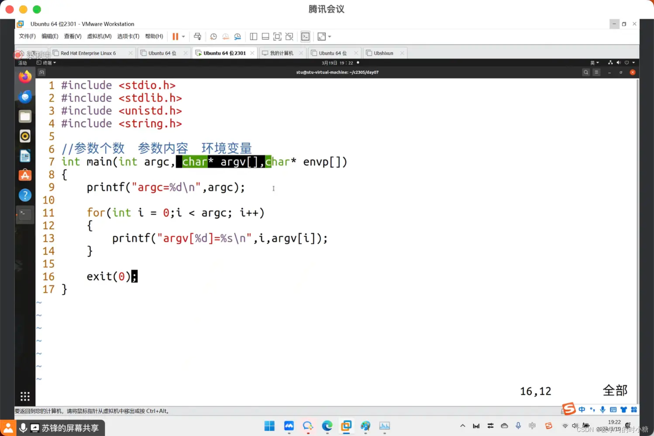Open the Sogou soft keyboard
Viewport: 654px width, 436px height.
click(613, 409)
